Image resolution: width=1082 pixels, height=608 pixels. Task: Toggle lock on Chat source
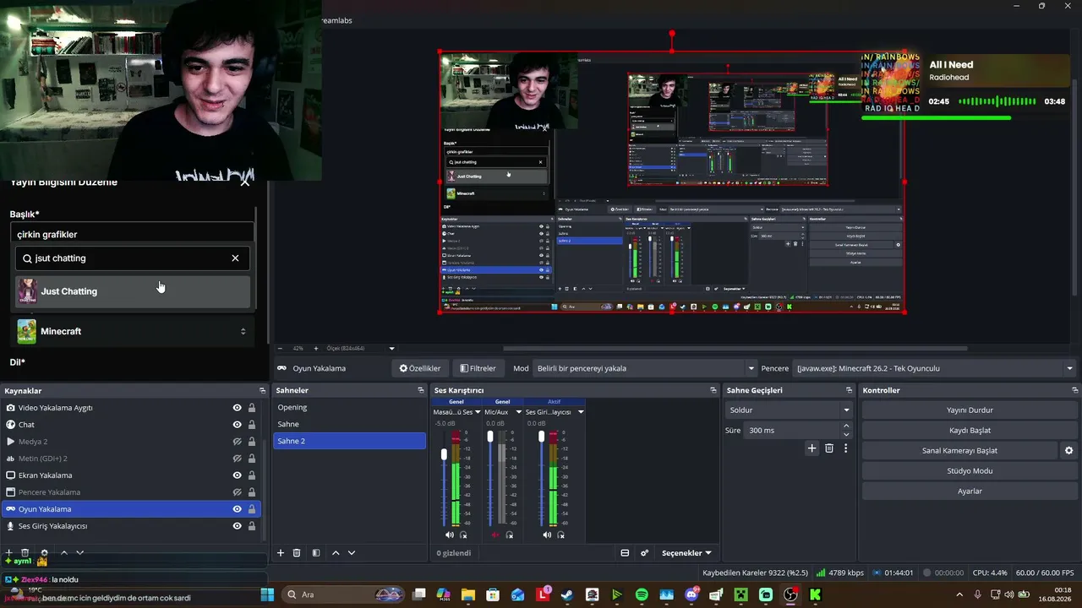pyautogui.click(x=252, y=425)
